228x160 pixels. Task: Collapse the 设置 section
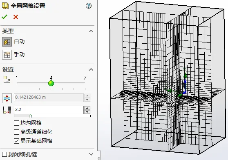[91, 69]
